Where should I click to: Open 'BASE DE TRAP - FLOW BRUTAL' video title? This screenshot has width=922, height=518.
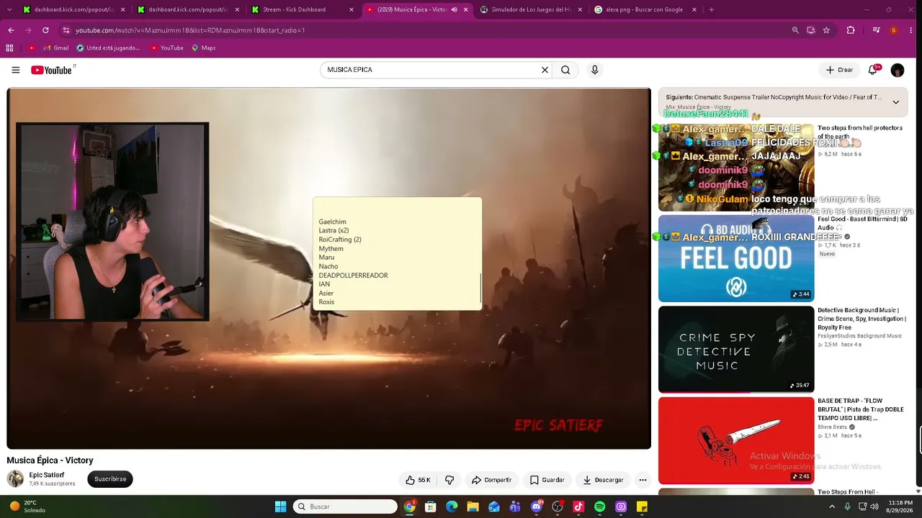point(861,409)
